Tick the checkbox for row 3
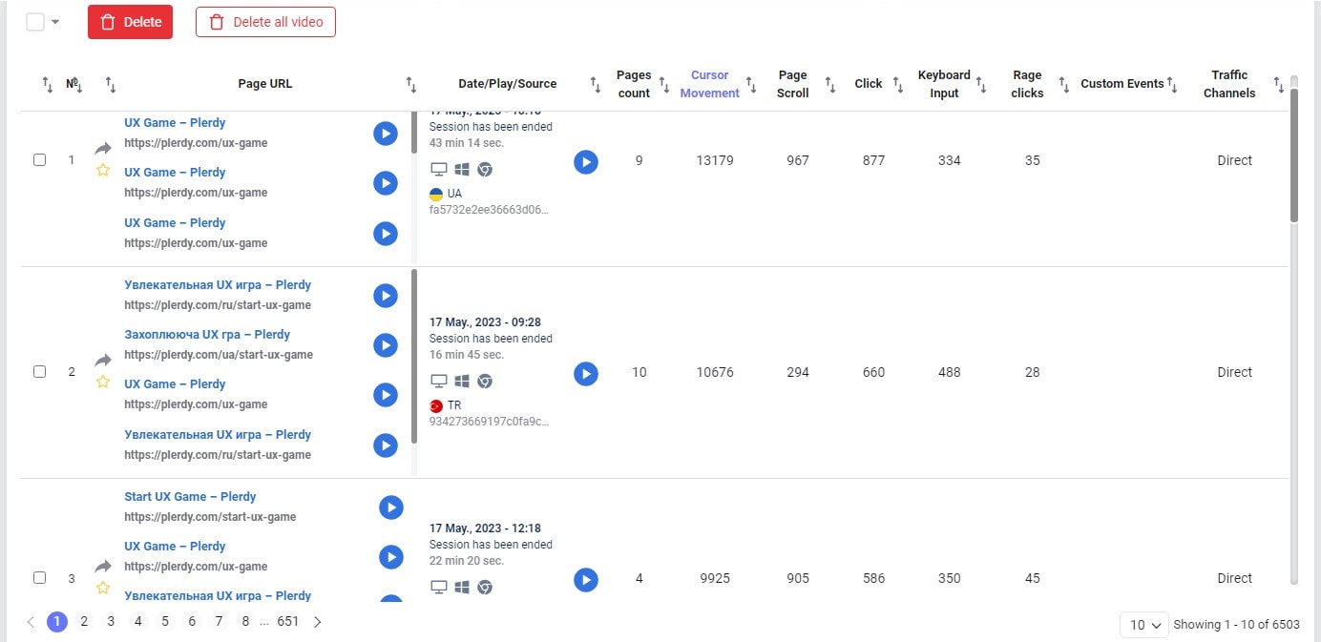1321x642 pixels. coord(39,578)
